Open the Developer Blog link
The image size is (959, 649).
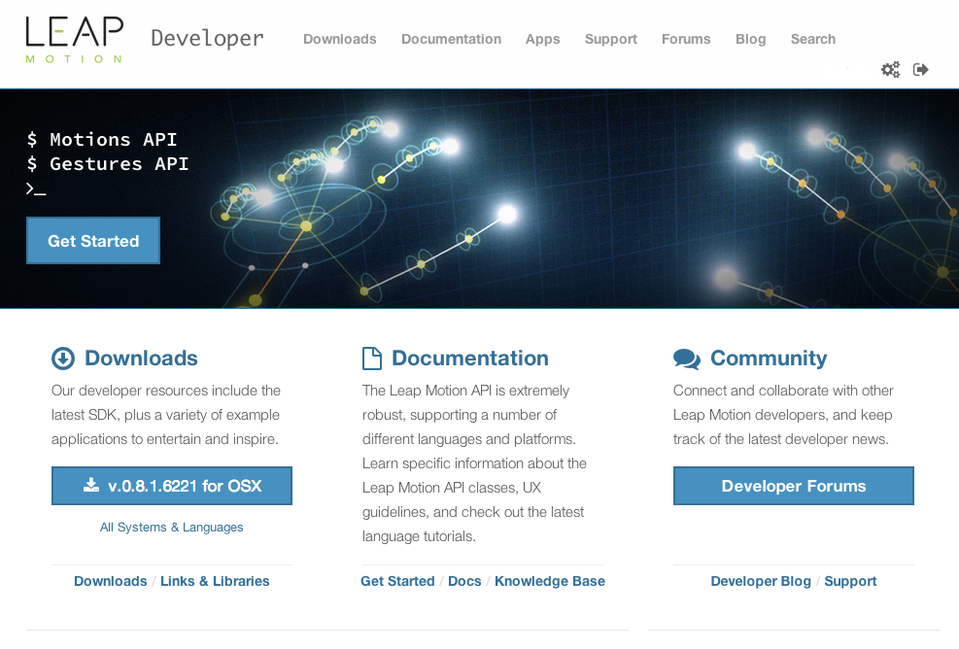click(x=761, y=581)
